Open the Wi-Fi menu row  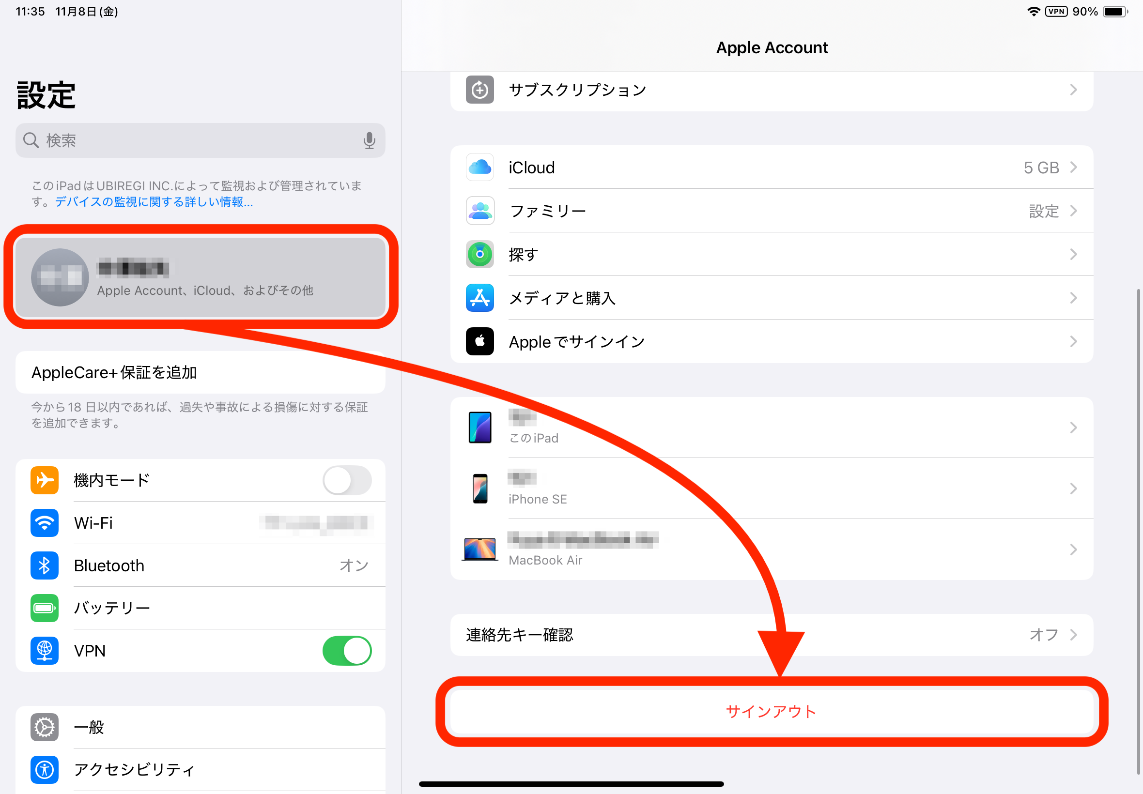201,523
